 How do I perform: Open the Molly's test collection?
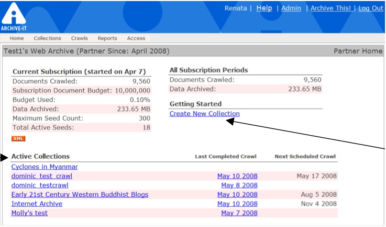click(29, 213)
